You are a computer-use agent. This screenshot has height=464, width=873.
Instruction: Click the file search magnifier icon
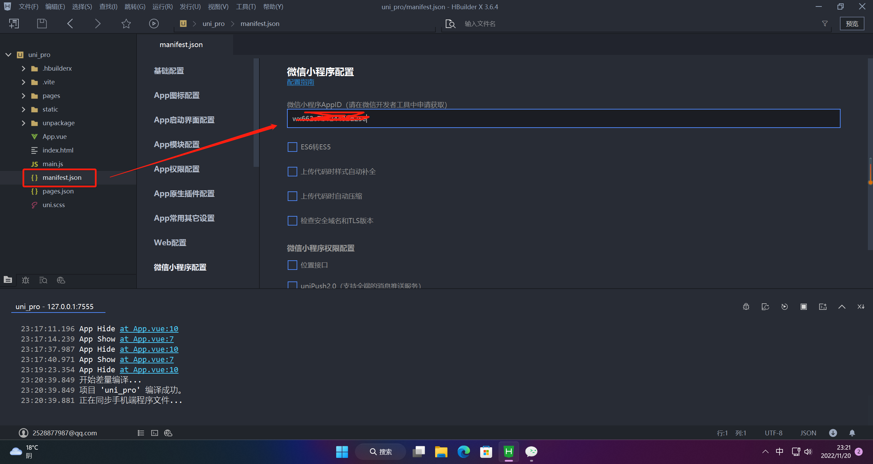tap(450, 24)
